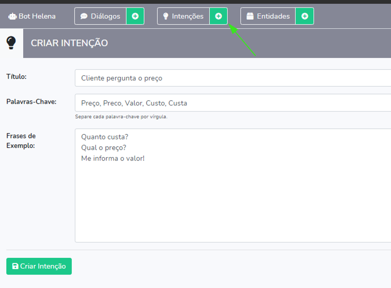Click the speech bubble icon in Diálogos
This screenshot has height=288, width=391.
84,16
